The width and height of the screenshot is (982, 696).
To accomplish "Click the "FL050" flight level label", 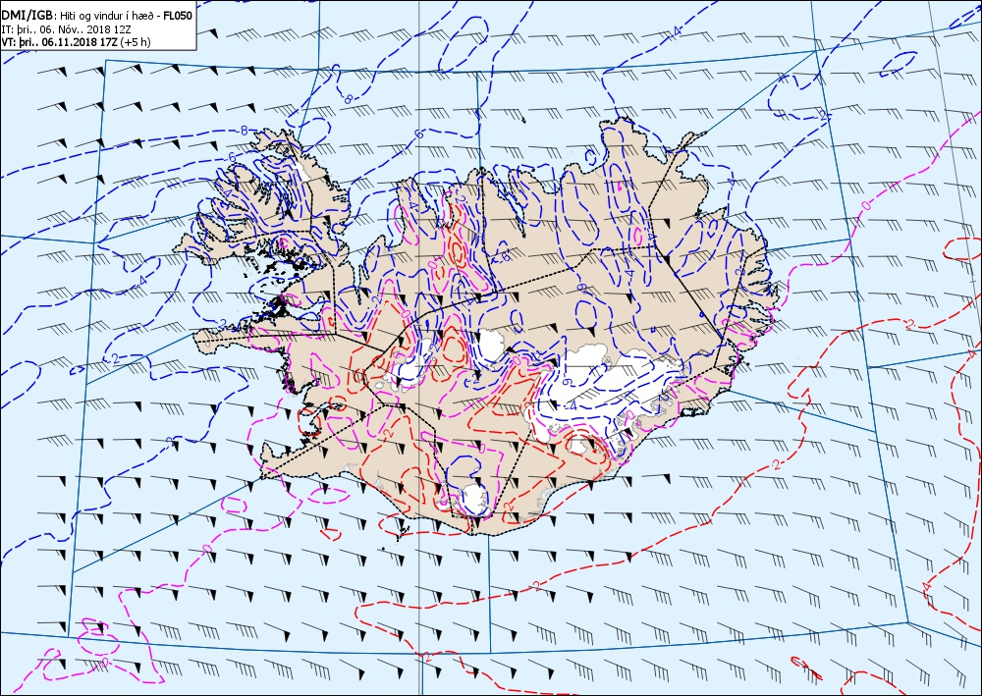I will coord(177,17).
